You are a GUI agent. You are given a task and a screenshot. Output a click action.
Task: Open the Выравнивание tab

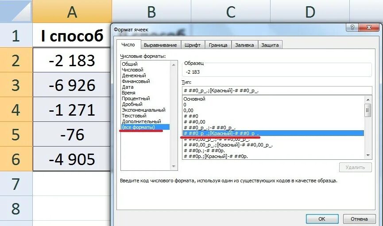click(160, 45)
